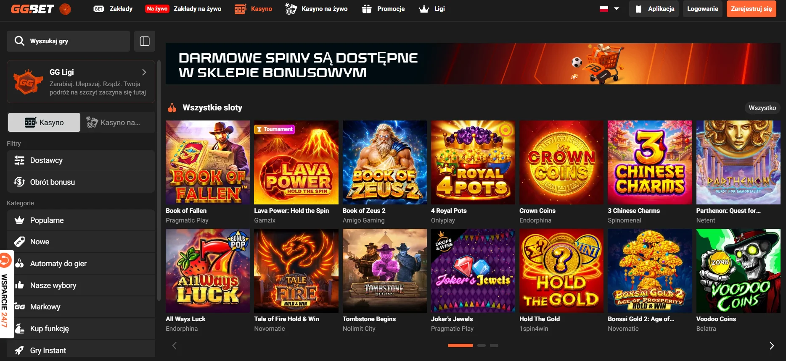Screen dimensions: 786x361
Task: Open Joker's Jewels game thumbnail
Action: (473, 271)
